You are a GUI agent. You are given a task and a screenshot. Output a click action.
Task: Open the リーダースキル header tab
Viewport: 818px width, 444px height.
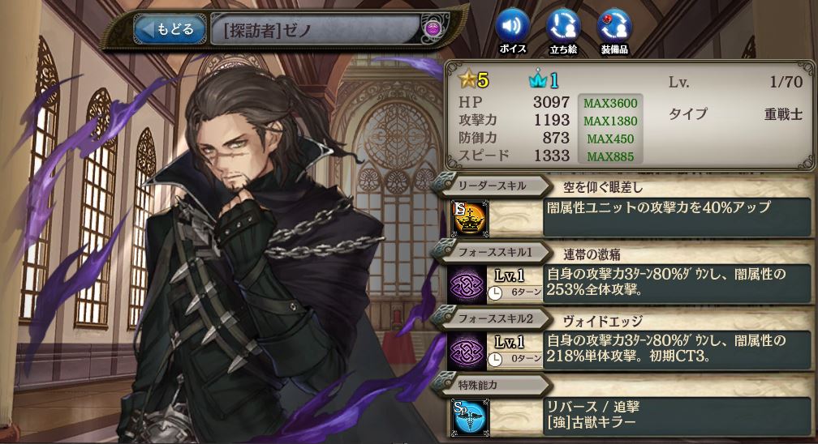click(x=492, y=186)
